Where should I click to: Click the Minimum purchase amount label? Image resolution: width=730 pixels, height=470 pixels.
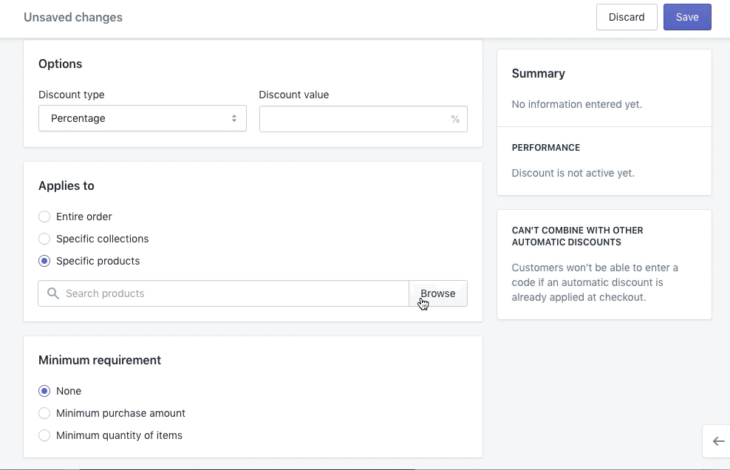121,413
